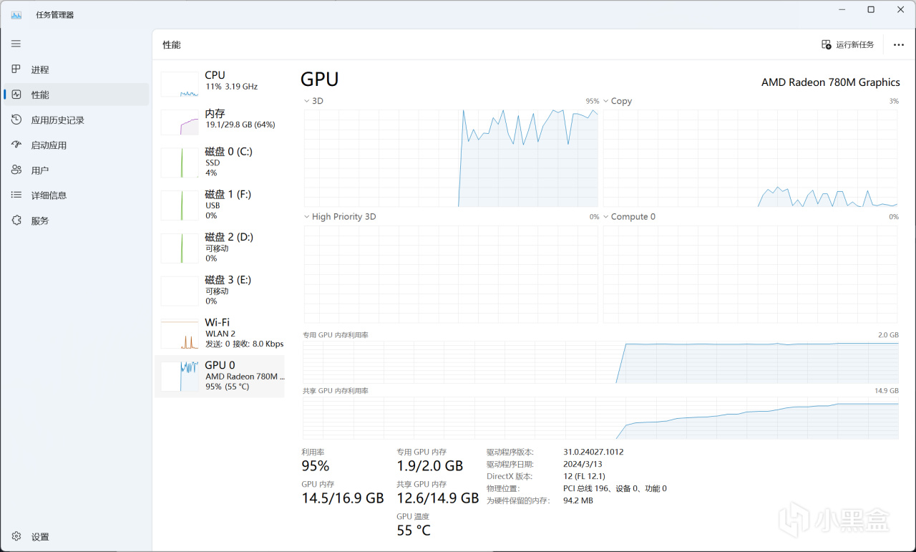Image resolution: width=916 pixels, height=552 pixels.
Task: Click the 用户 people icon
Action: click(x=16, y=170)
